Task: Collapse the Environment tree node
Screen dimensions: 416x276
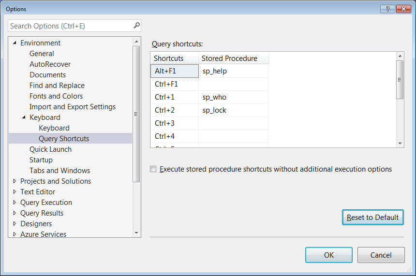Action: pos(15,43)
